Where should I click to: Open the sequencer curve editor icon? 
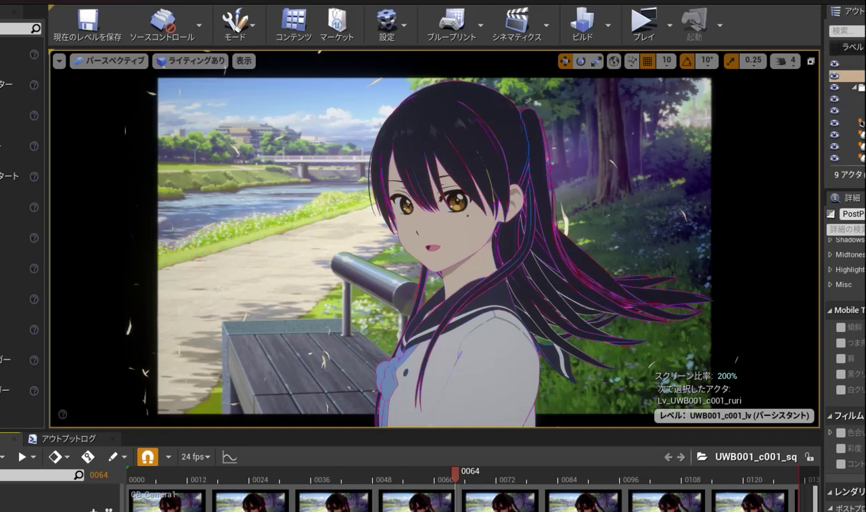click(x=229, y=457)
